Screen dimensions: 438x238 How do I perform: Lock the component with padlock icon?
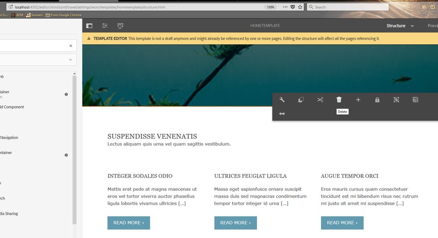(x=377, y=100)
